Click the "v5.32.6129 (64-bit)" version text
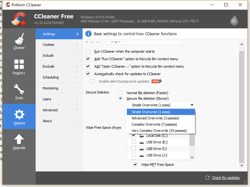This screenshot has height=187, width=250. 49,23
